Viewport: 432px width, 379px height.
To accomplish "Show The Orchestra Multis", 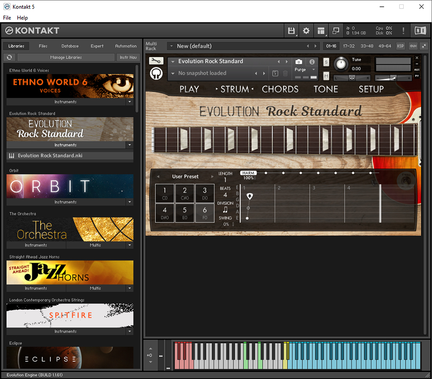I will [x=96, y=245].
